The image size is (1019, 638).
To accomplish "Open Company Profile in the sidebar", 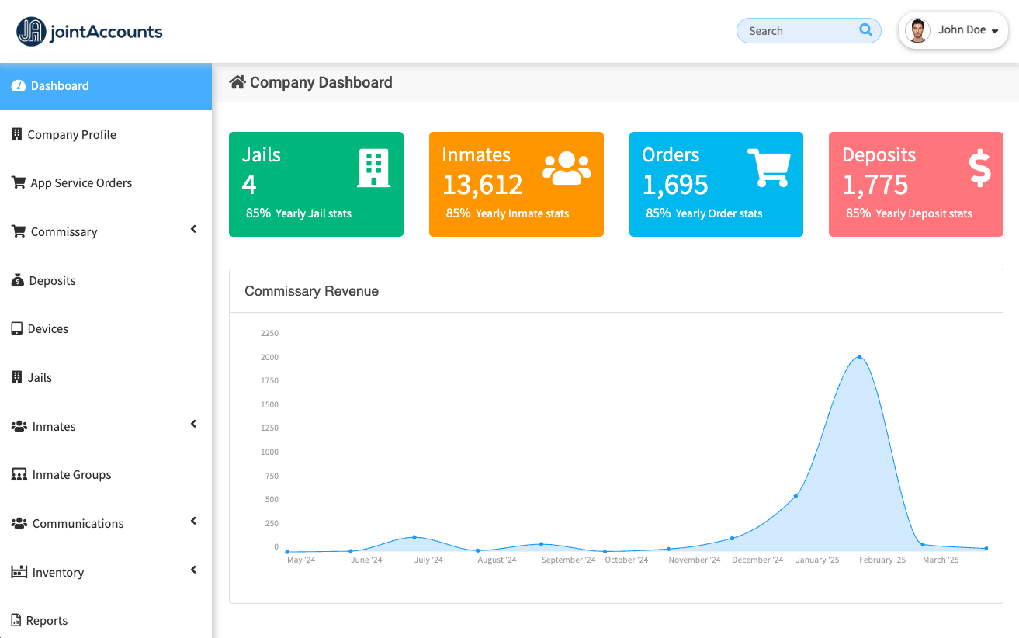I will 71,135.
